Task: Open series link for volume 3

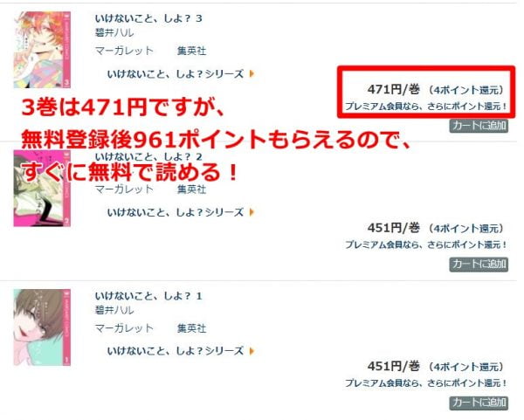Action: 176,74
